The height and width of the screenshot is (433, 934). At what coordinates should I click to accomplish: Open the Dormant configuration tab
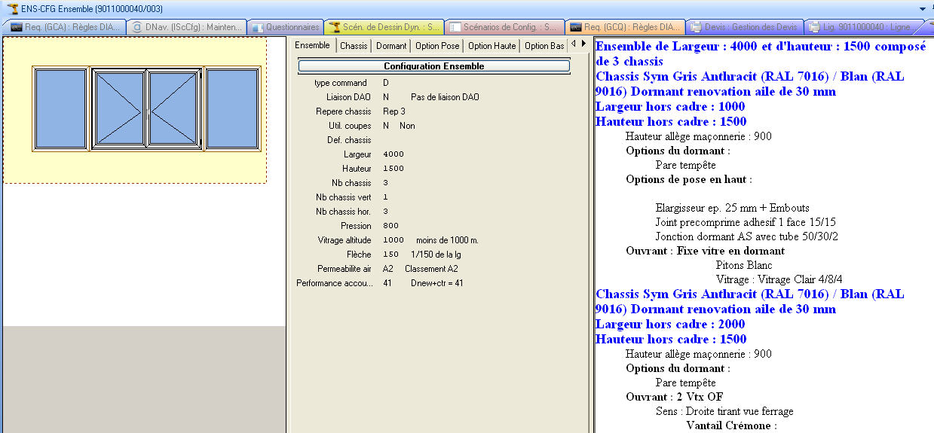point(391,46)
